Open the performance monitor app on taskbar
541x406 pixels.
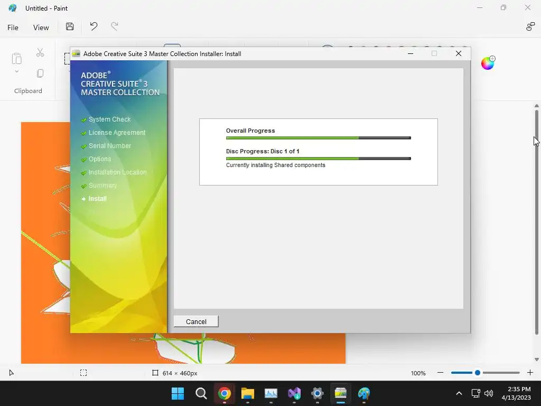pos(271,393)
